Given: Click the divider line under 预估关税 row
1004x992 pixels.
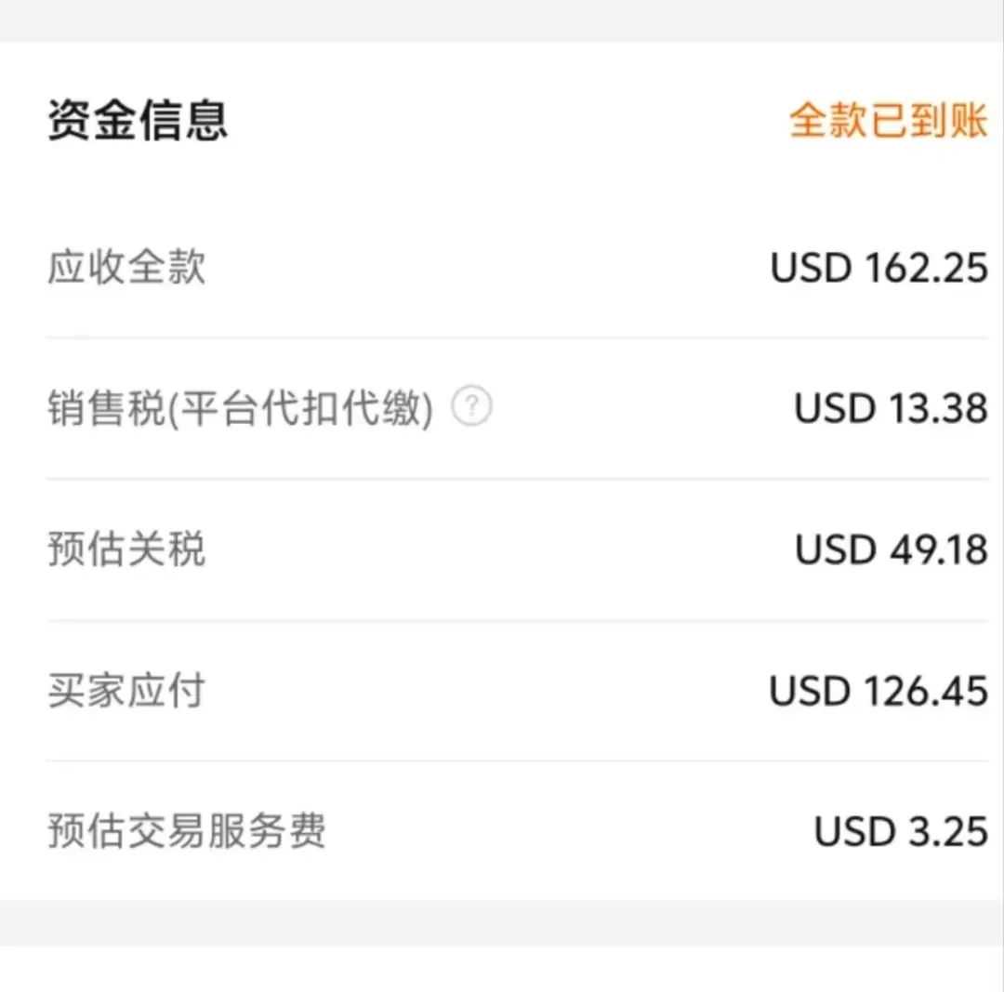Looking at the screenshot, I should 517,620.
